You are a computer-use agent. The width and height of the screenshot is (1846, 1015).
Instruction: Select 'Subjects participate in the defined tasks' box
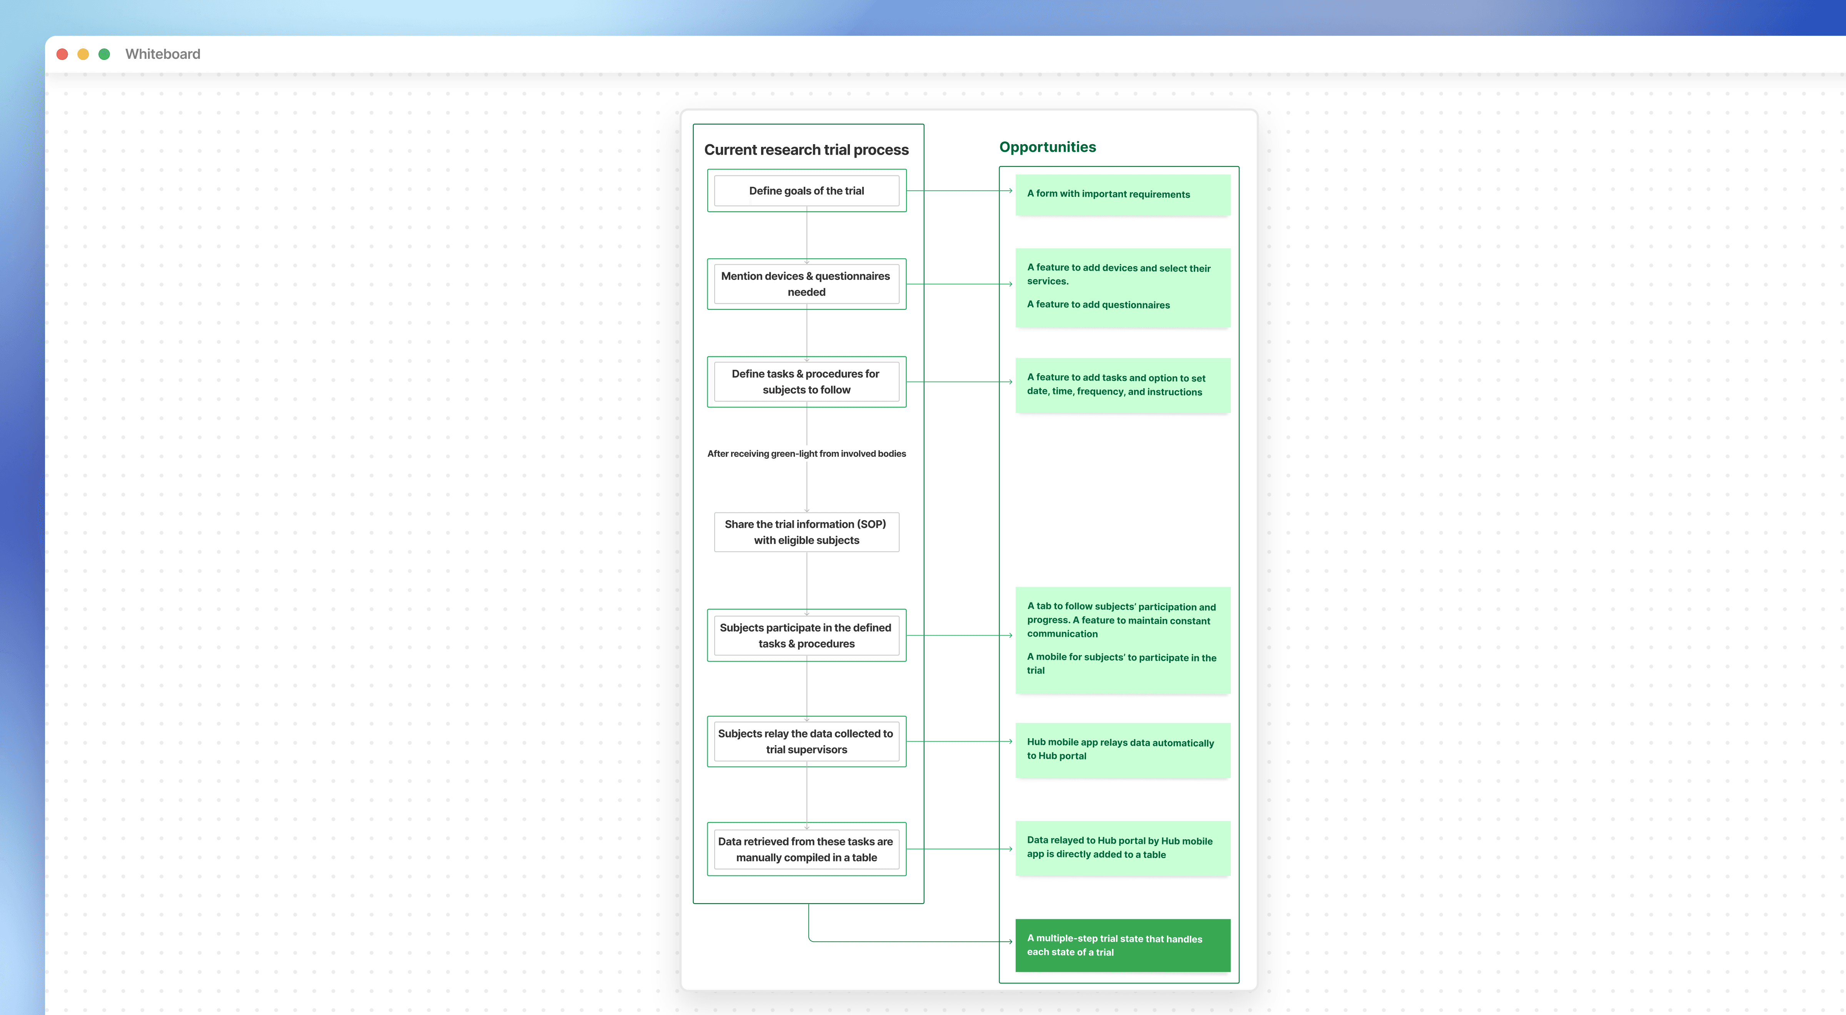pyautogui.click(x=806, y=636)
